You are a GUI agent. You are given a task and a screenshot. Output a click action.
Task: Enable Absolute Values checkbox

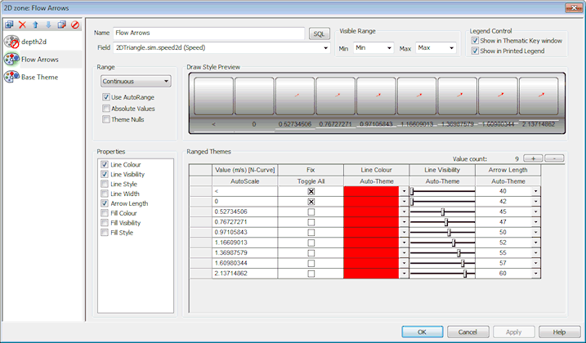pos(106,109)
